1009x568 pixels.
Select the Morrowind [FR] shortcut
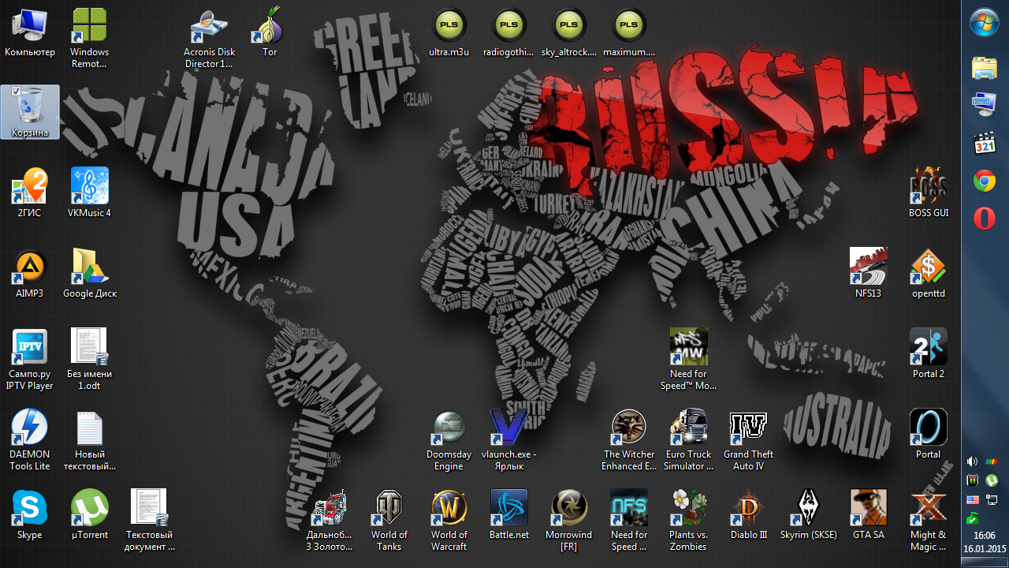click(568, 521)
